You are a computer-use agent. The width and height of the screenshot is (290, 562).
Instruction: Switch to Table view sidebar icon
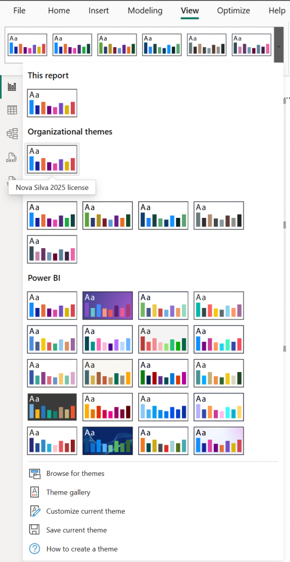tap(12, 110)
